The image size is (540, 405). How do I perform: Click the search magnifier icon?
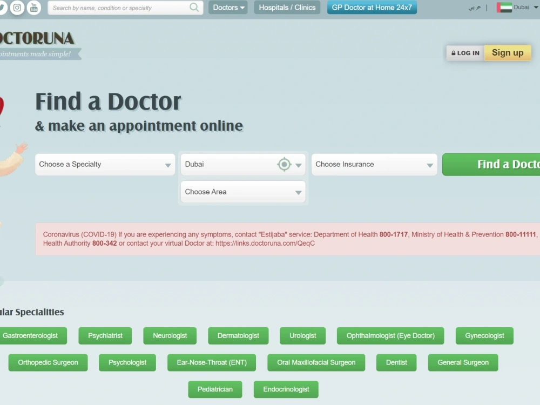[x=194, y=7]
